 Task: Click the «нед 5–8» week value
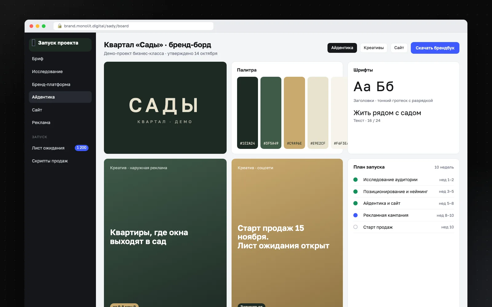coord(446,204)
